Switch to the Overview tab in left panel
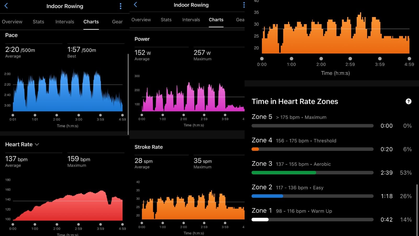Image resolution: width=419 pixels, height=236 pixels. coord(12,22)
